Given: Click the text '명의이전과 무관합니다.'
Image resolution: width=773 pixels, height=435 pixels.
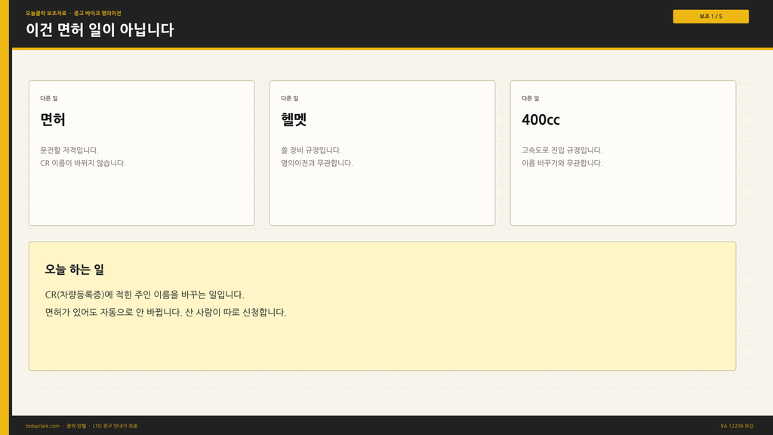Looking at the screenshot, I should [x=317, y=163].
